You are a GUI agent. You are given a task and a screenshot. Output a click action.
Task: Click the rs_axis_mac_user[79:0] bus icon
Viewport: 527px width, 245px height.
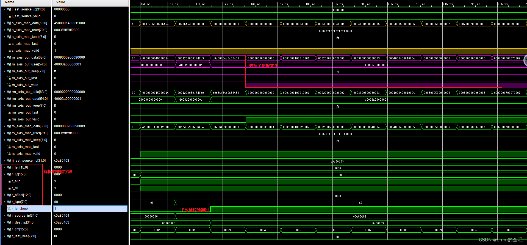(9, 133)
